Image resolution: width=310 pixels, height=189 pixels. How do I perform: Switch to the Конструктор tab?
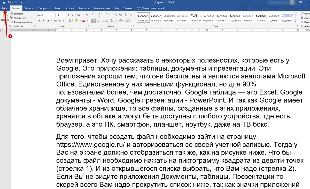[x=44, y=8]
